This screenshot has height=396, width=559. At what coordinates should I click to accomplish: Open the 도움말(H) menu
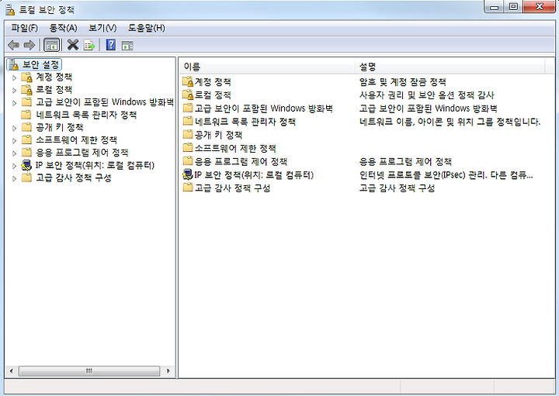tap(147, 28)
